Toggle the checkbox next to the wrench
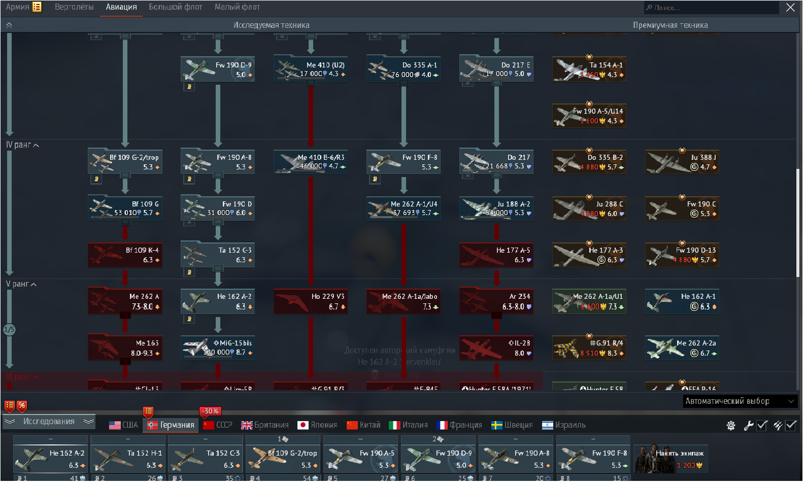The width and height of the screenshot is (805, 486). point(762,426)
